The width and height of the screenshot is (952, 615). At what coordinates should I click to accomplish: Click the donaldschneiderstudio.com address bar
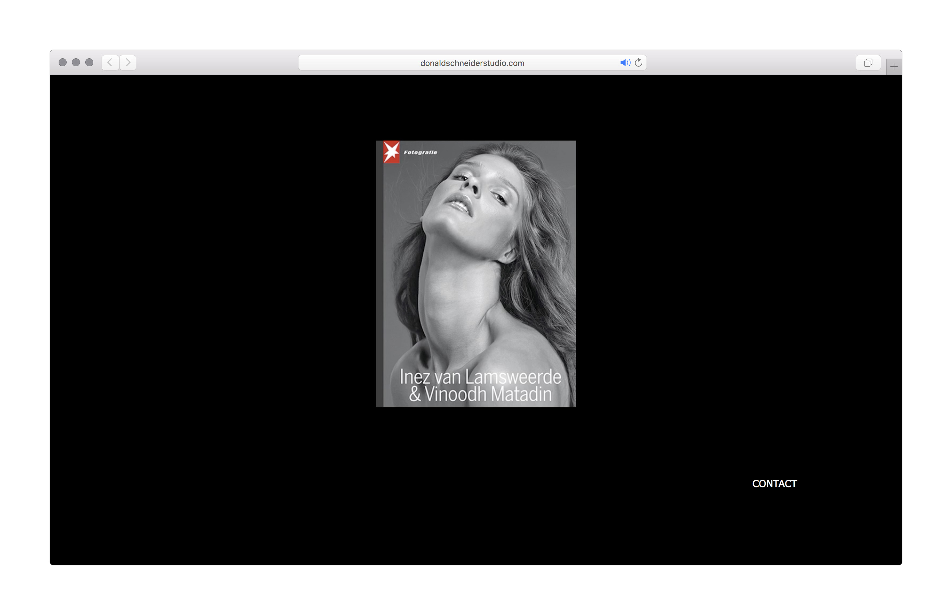472,63
